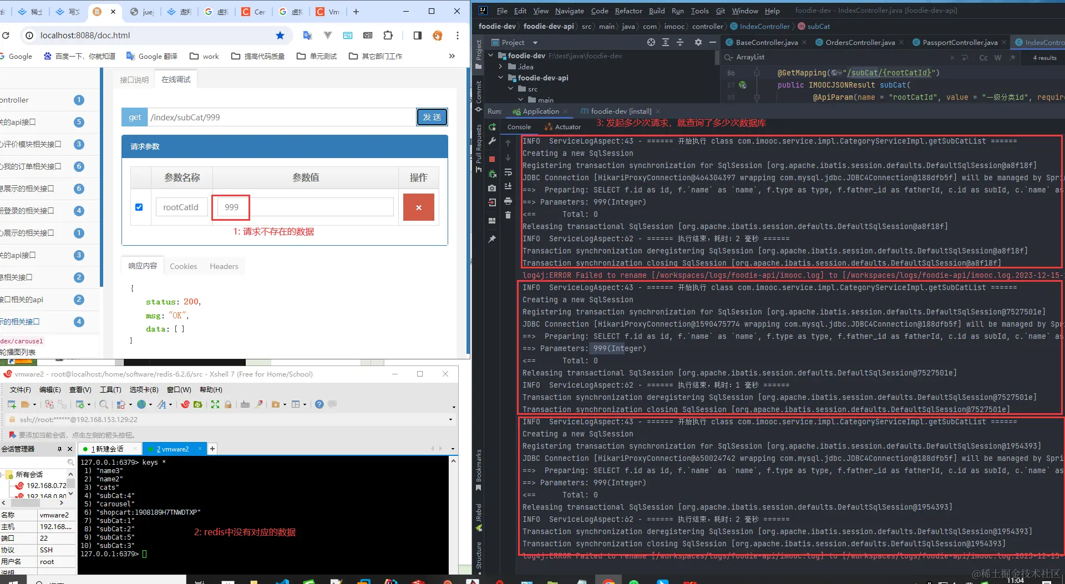Pin the Xshell session manager panel
The height and width of the screenshot is (584, 1065).
pyautogui.click(x=60, y=449)
